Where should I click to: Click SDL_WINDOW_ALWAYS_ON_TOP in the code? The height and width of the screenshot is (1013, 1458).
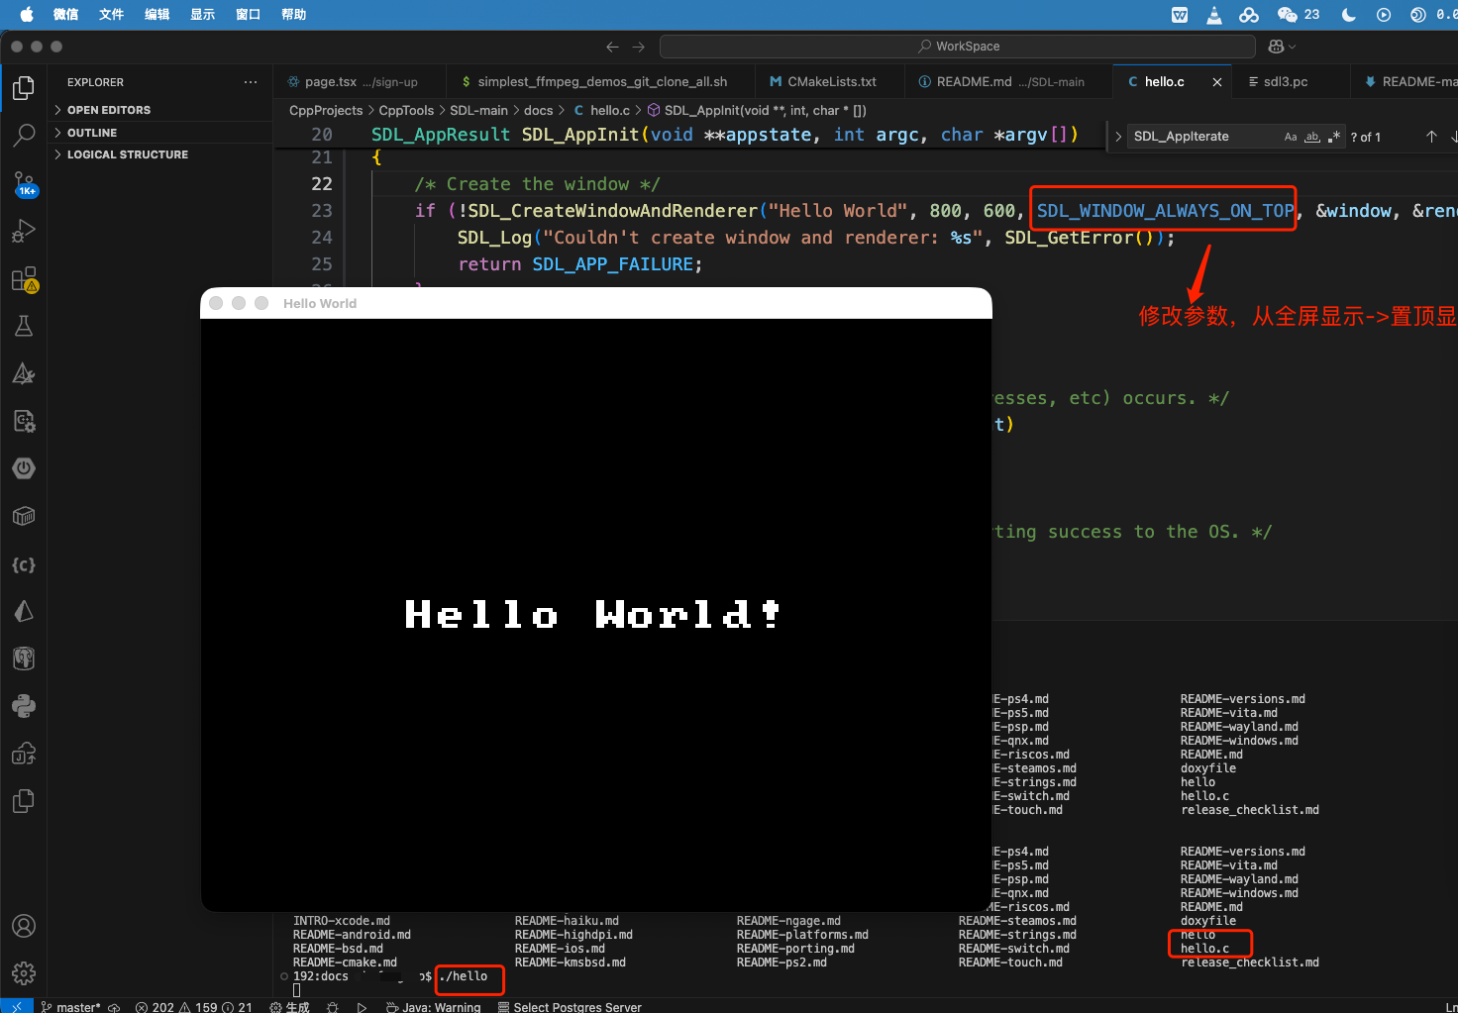point(1165,211)
